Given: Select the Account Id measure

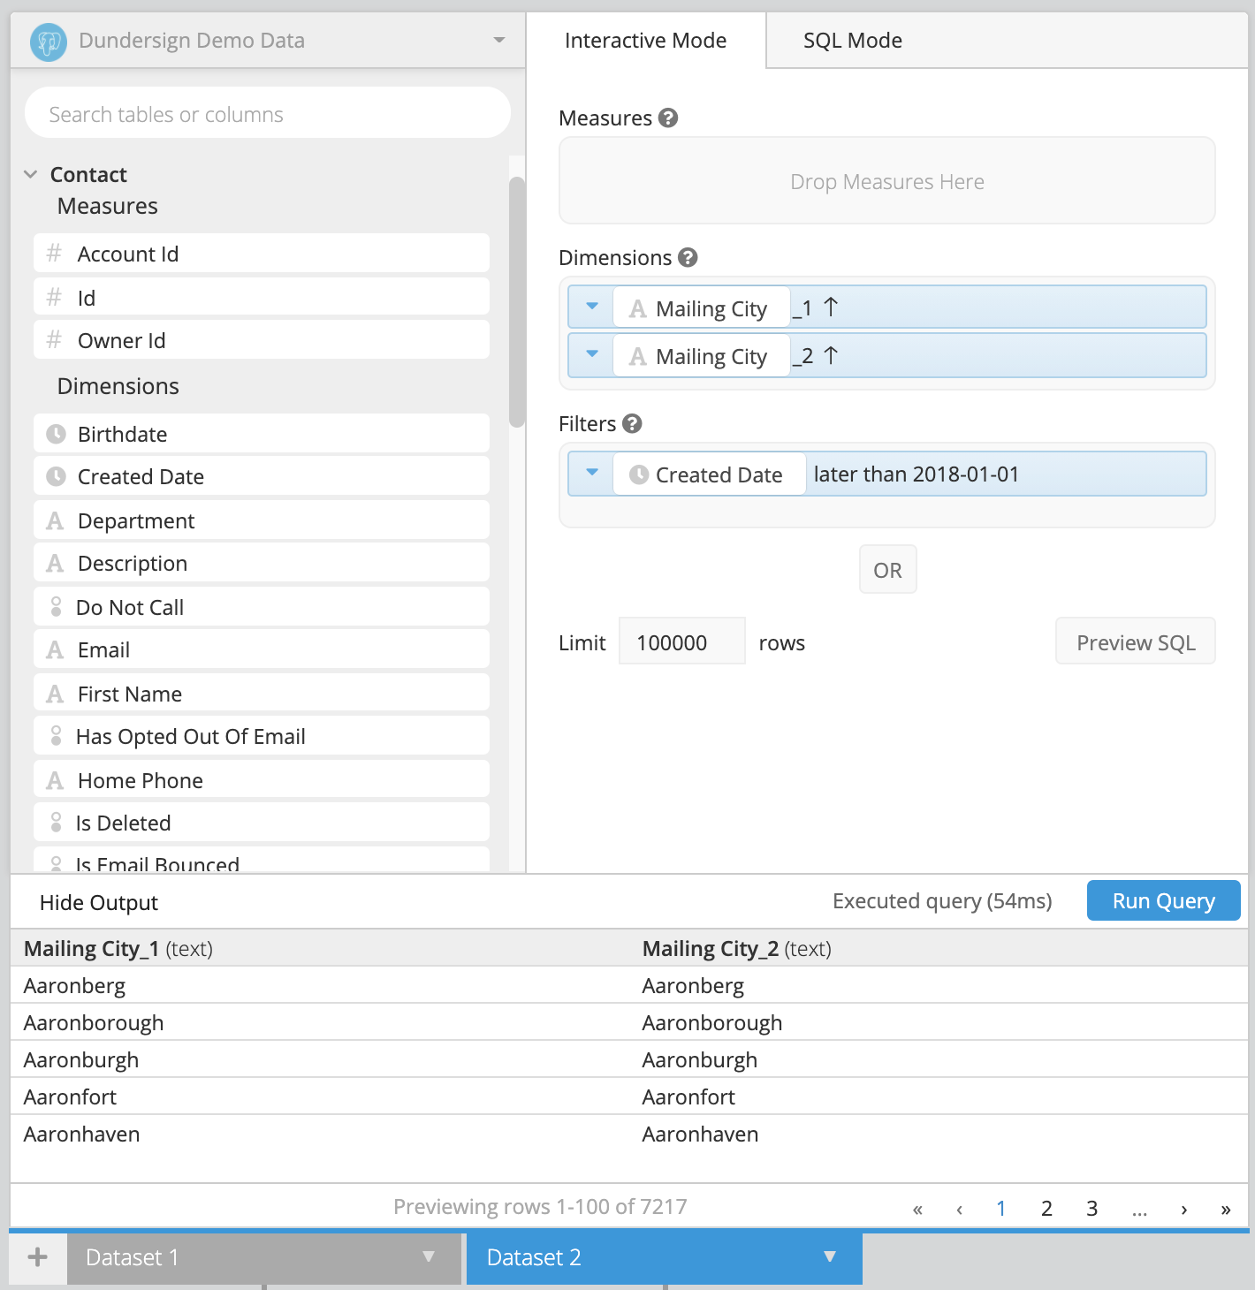Looking at the screenshot, I should (x=262, y=254).
